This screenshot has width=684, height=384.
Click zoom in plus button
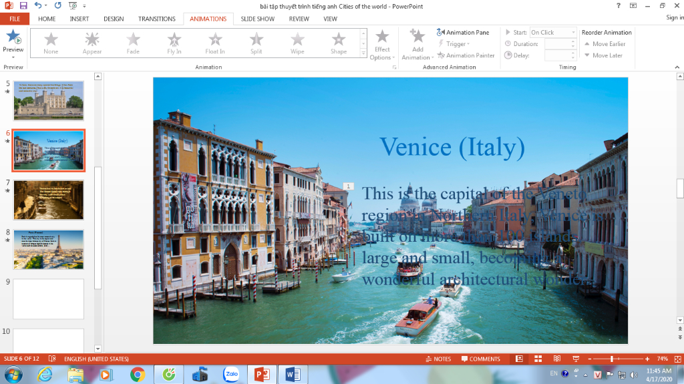[x=647, y=359]
